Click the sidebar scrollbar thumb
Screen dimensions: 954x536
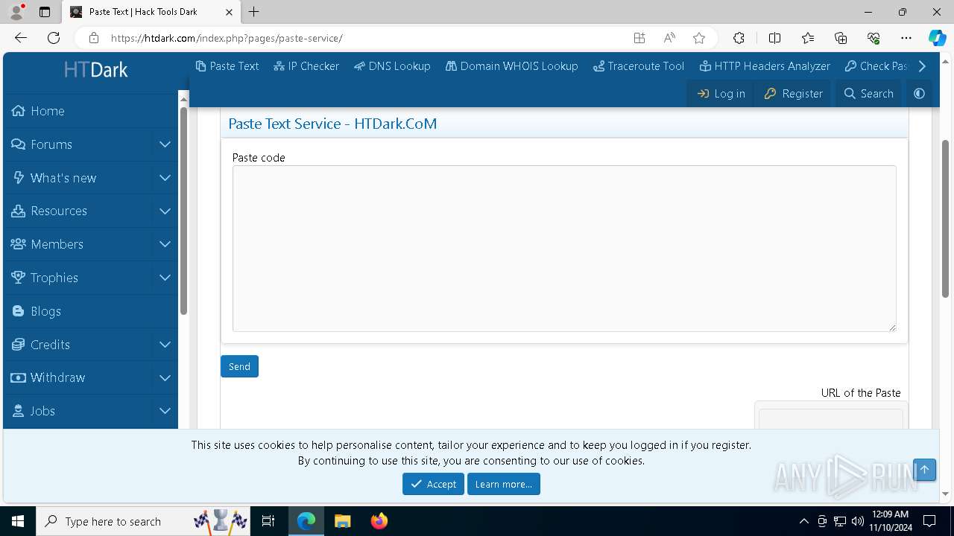click(x=183, y=211)
